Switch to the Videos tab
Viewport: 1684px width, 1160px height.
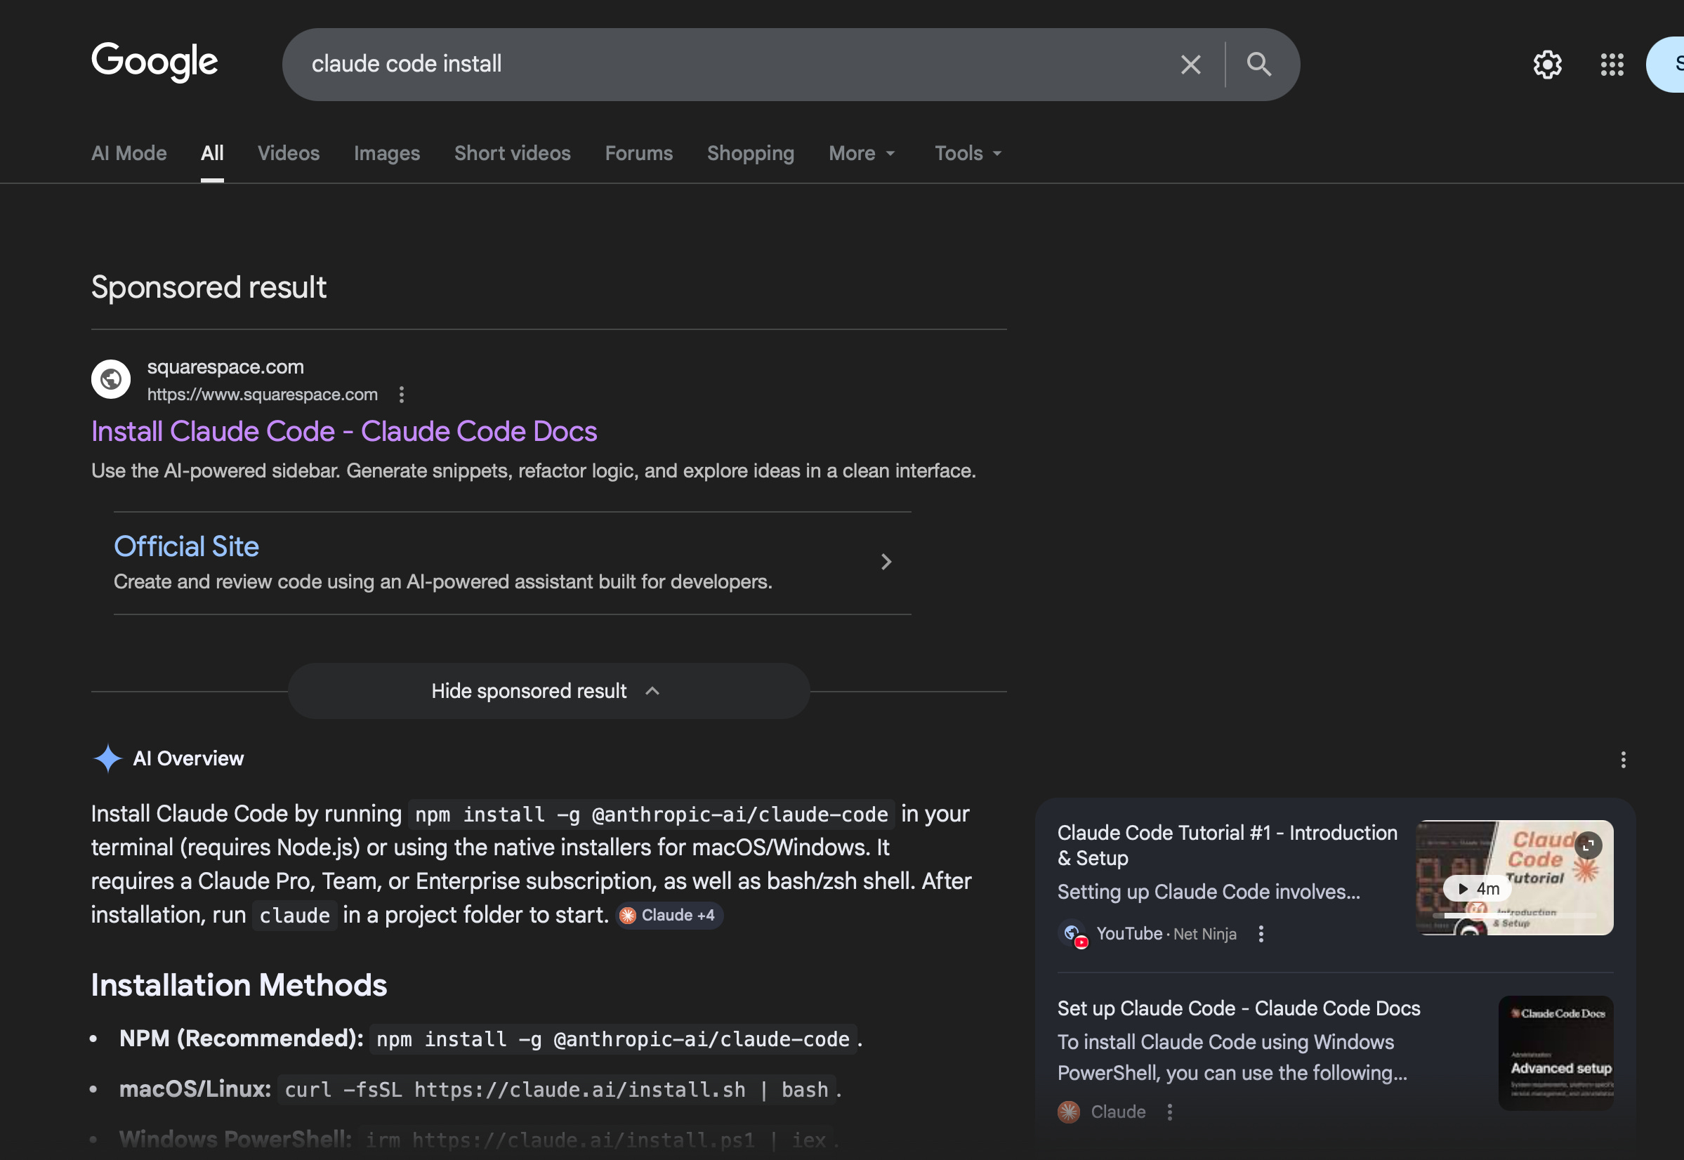288,153
